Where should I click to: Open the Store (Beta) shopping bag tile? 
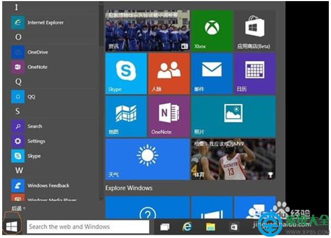255,30
